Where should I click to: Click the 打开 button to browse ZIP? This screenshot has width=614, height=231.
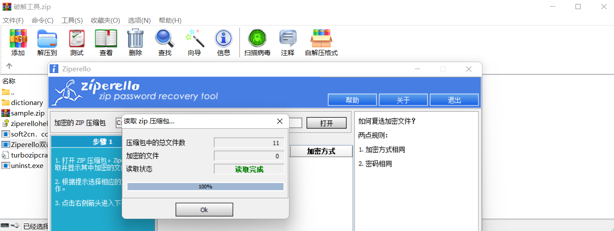pos(326,123)
